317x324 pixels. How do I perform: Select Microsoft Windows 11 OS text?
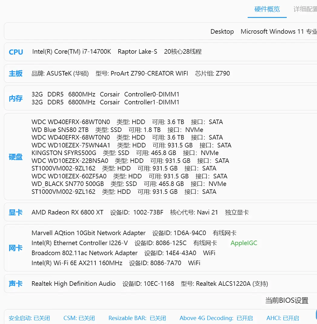click(279, 32)
